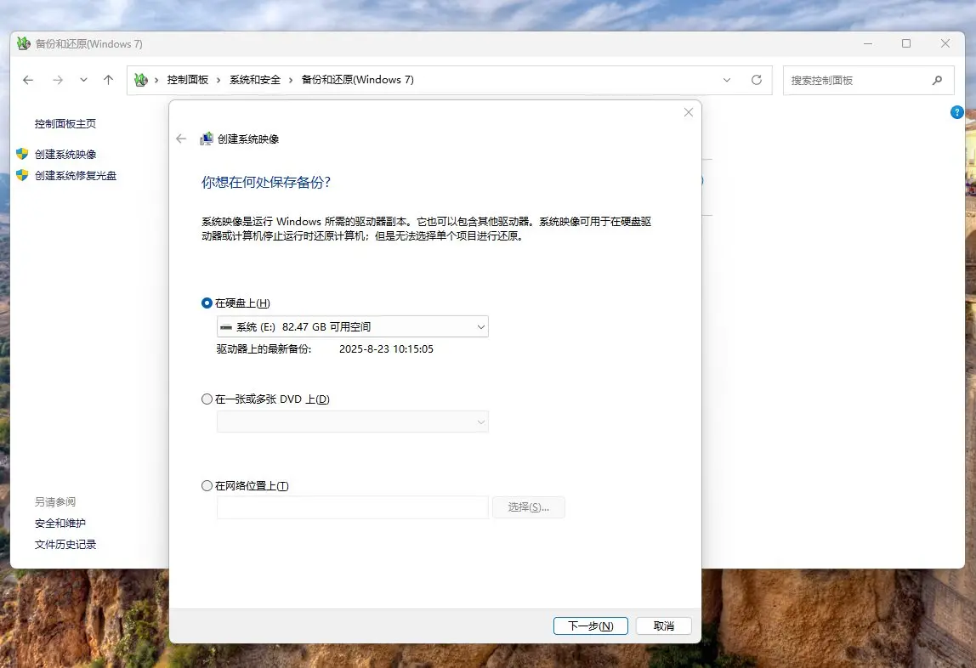Click the 你想在何处保存备份? heading

pos(266,182)
